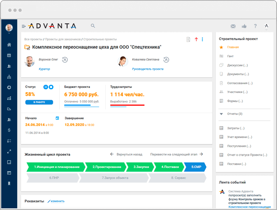Select stage 2.Проектирование

pos(106,167)
